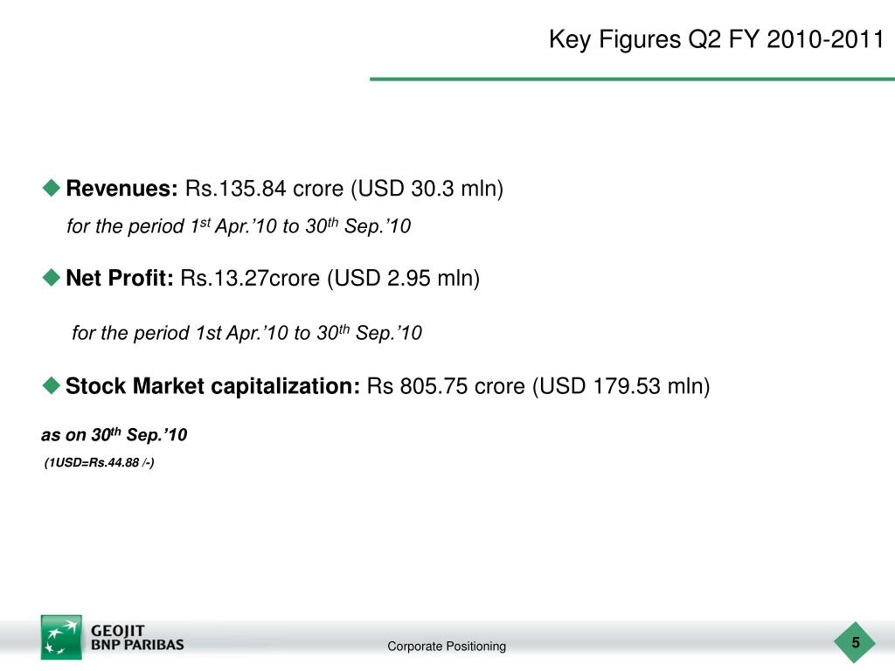Select the slide title Key Figures Q2 FY 2010-2011
895x671 pixels.
point(717,39)
